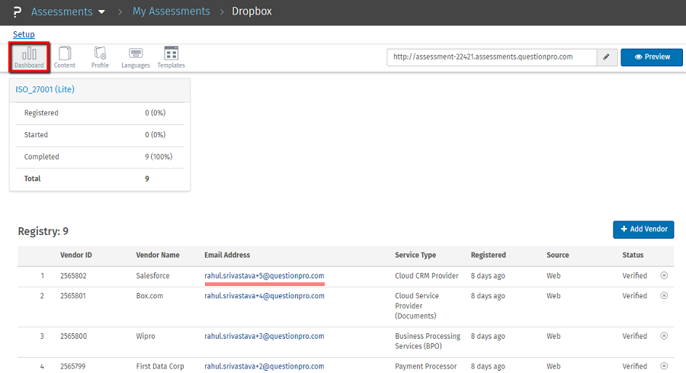Open the Dashboard icon tab
Viewport: 686px width, 373px height.
(x=29, y=57)
